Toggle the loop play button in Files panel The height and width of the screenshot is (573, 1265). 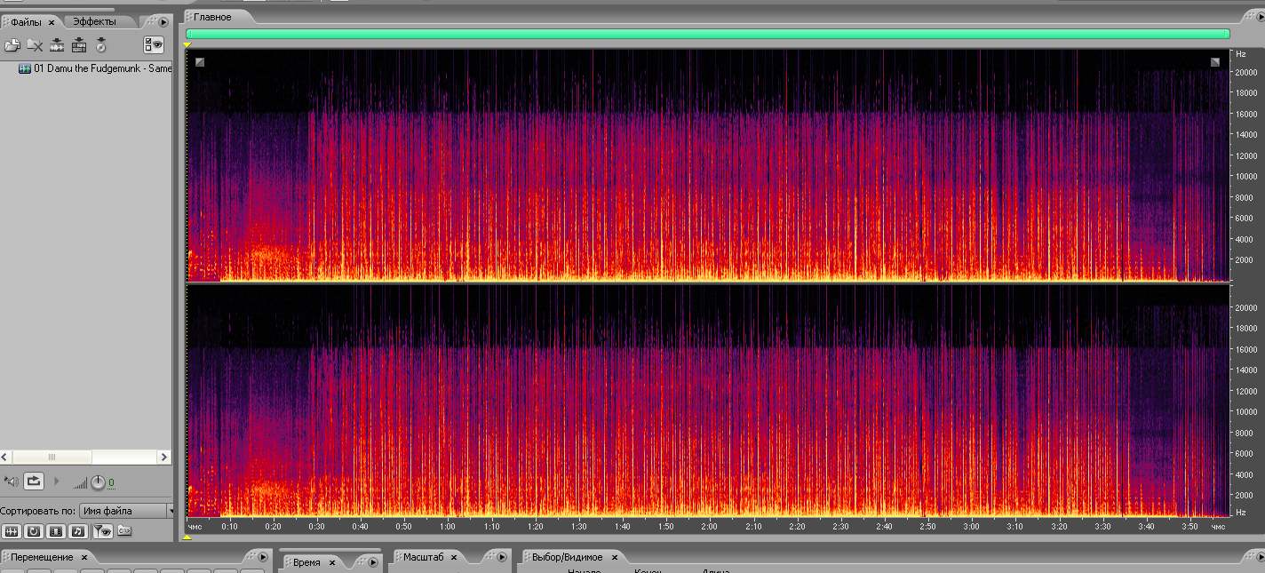(x=34, y=481)
